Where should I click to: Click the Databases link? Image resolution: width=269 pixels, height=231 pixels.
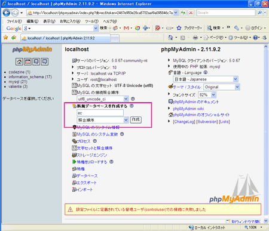[87, 176]
